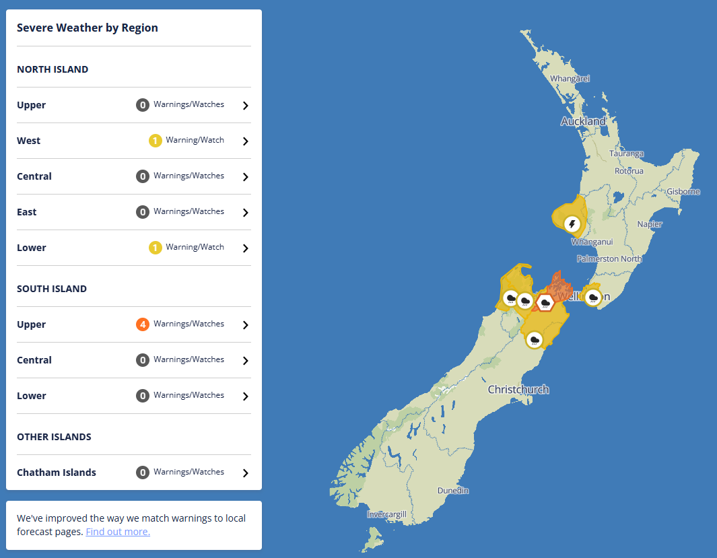The width and height of the screenshot is (717, 558).
Task: Click the orange hexagon heavy rain warning icon
Action: tap(545, 303)
